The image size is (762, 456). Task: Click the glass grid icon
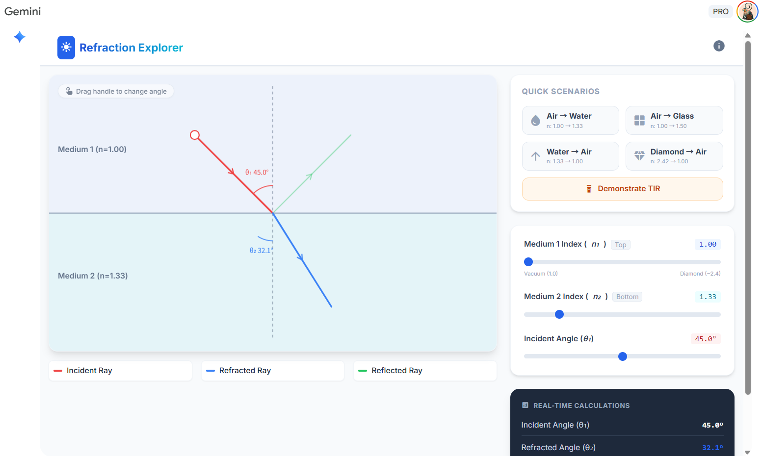coord(639,121)
